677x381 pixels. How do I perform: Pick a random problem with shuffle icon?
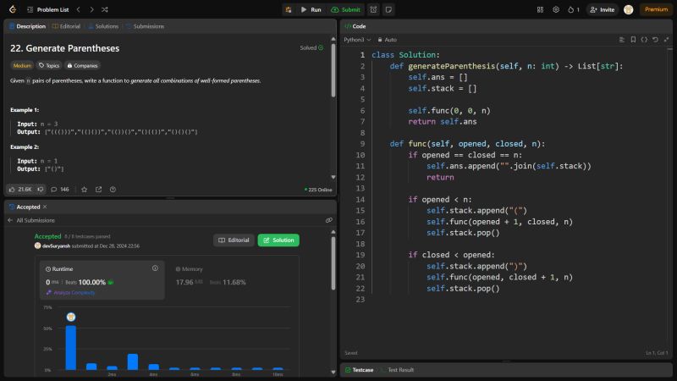(x=104, y=9)
